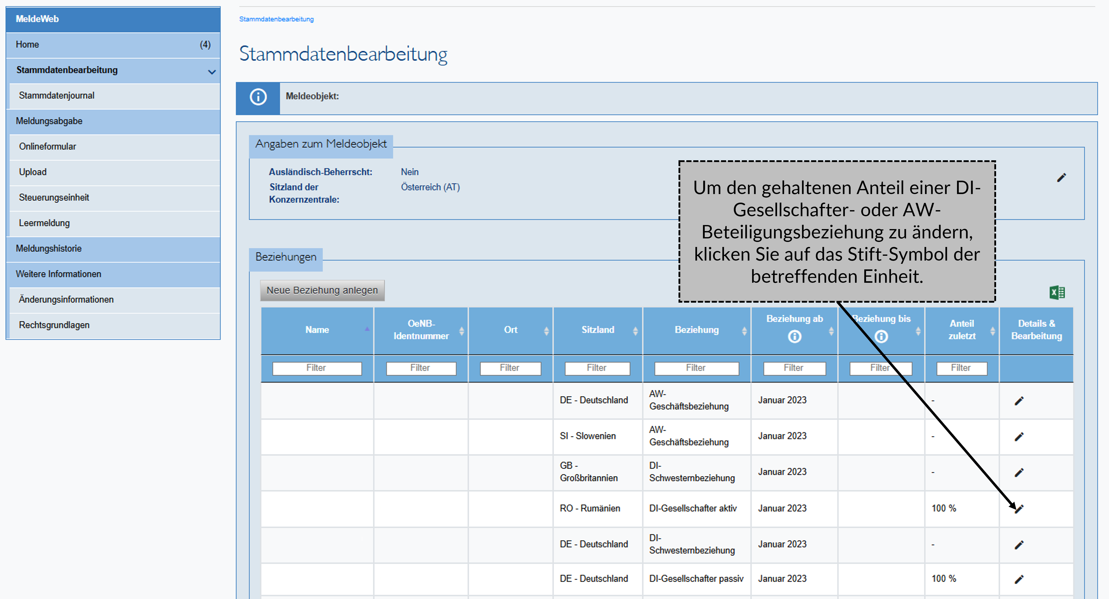Image resolution: width=1109 pixels, height=599 pixels.
Task: Select Home in the sidebar navigation
Action: [27, 45]
